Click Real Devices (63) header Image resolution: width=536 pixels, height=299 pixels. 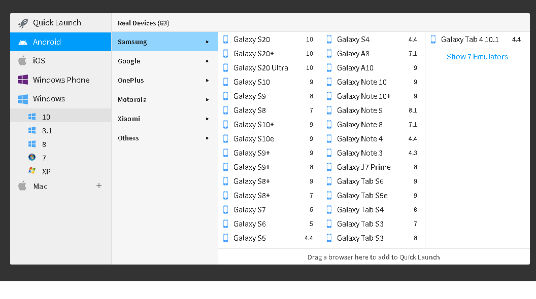pos(143,23)
